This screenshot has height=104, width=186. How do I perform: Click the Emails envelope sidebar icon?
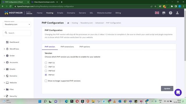click(7, 69)
